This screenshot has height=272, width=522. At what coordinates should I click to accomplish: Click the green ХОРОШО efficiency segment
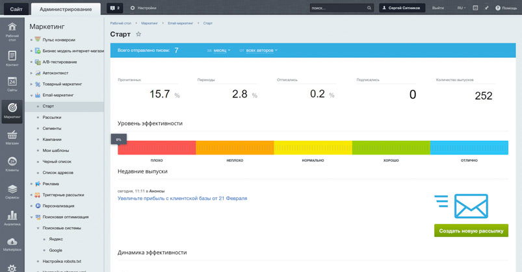(x=391, y=147)
